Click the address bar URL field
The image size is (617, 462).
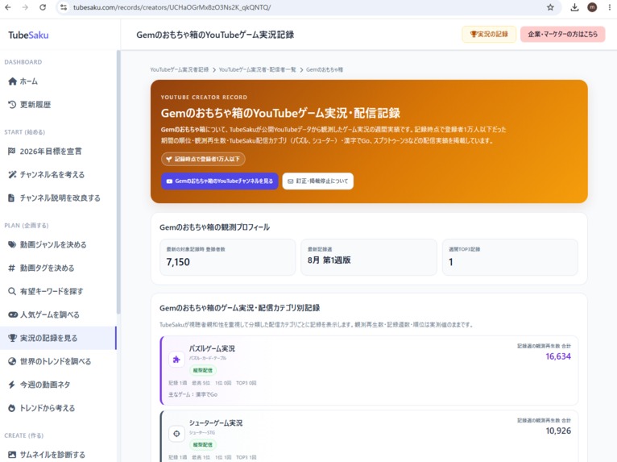[x=307, y=7]
